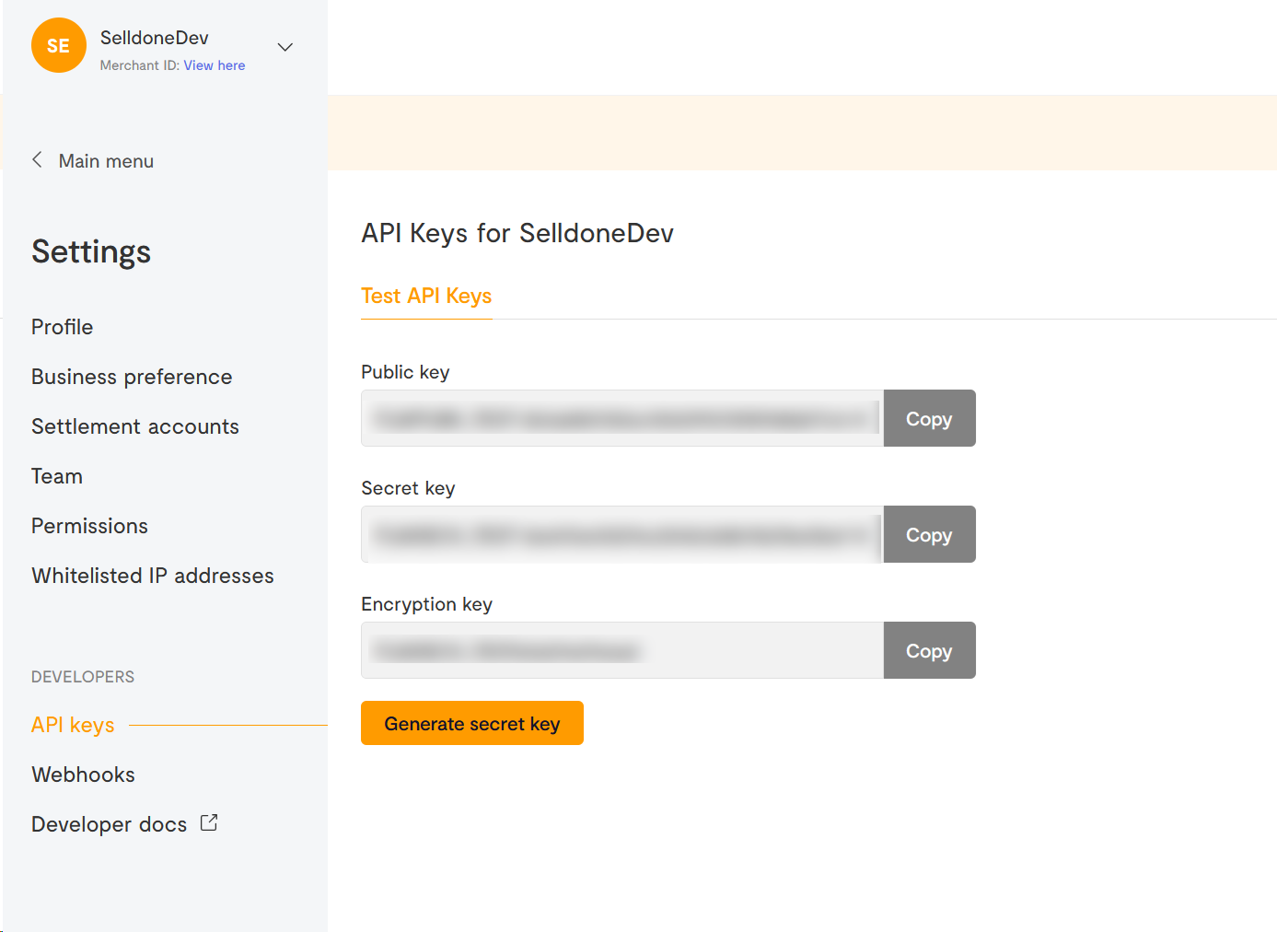1277x932 pixels.
Task: Switch to the Test API Keys tab
Action: coord(426,296)
